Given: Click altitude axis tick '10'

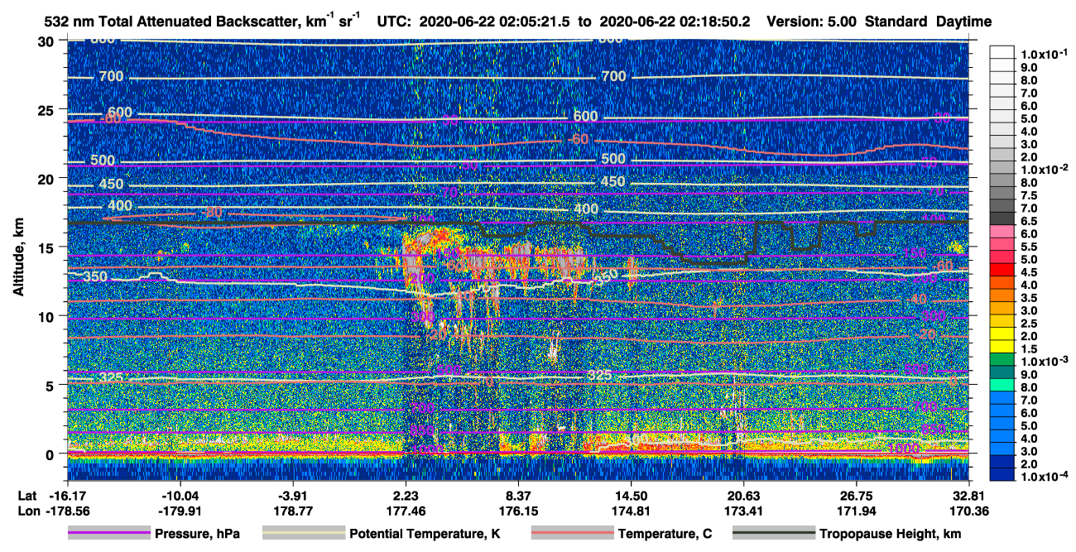Looking at the screenshot, I should pyautogui.click(x=46, y=316).
